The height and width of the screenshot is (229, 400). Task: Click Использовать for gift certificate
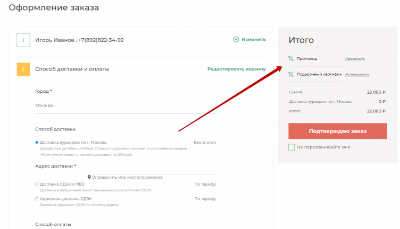click(x=357, y=74)
